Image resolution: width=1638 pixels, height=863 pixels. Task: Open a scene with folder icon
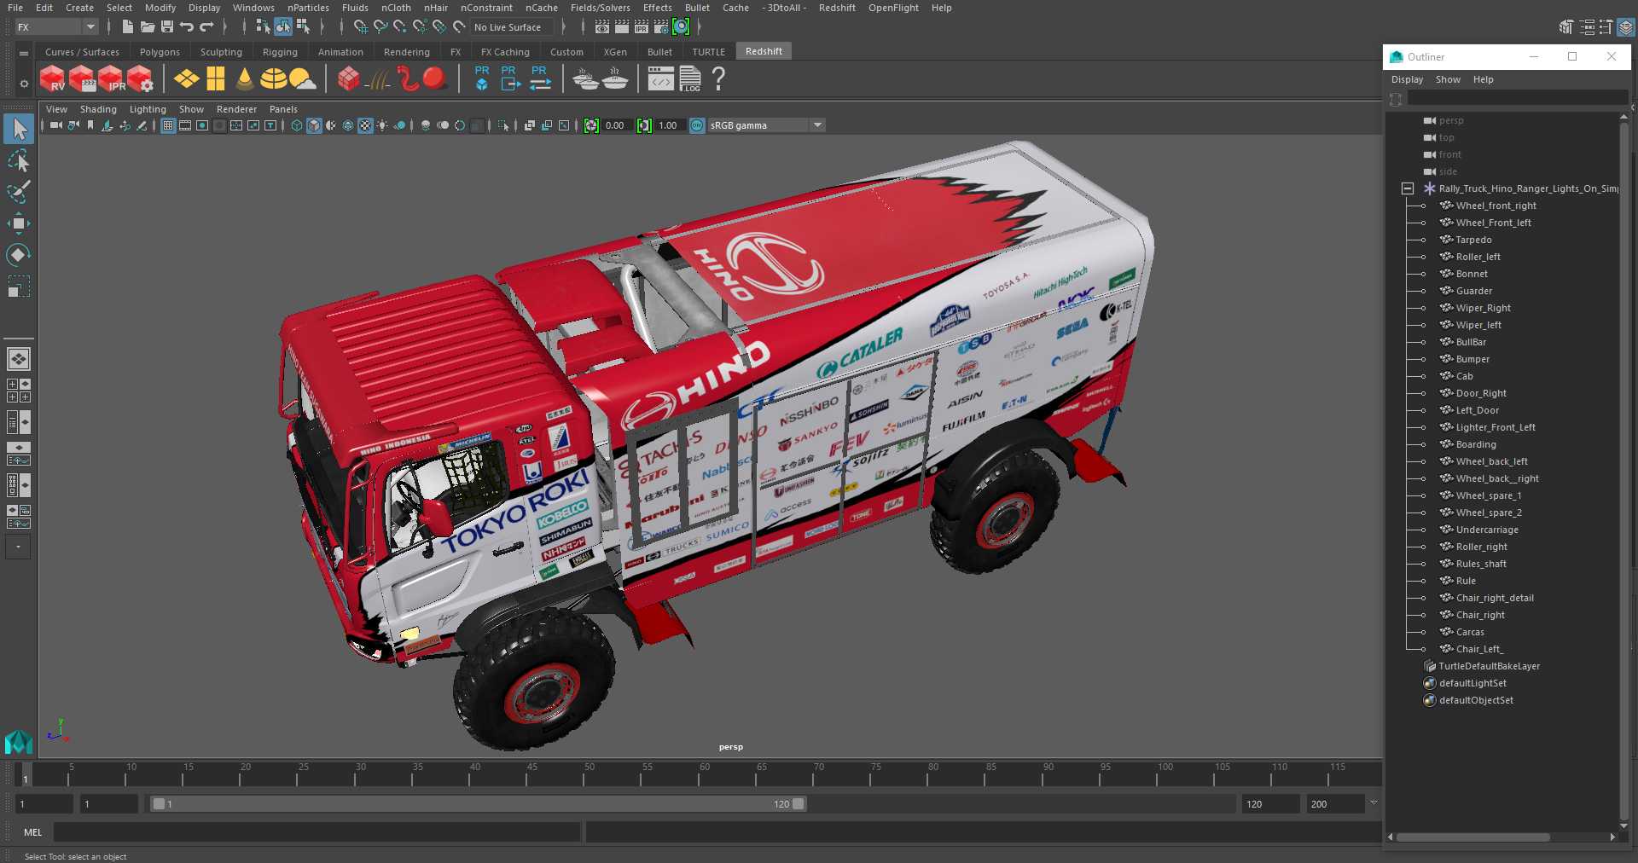(148, 27)
